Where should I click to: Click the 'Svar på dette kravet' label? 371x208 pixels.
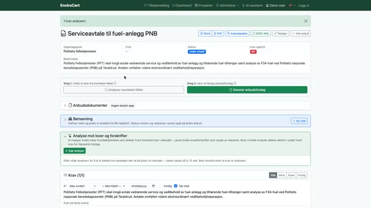click(76, 203)
